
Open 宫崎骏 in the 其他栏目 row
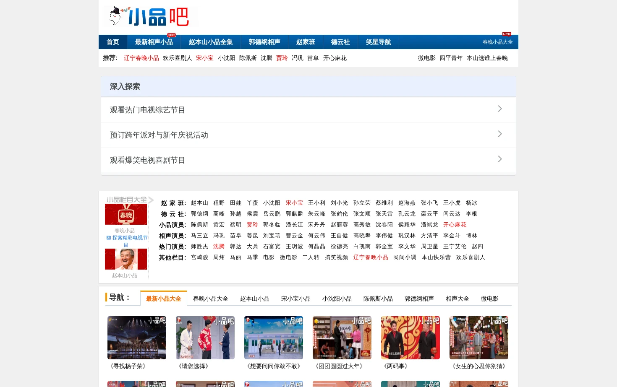[x=200, y=257]
